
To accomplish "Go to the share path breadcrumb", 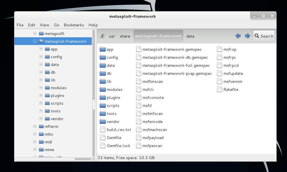I will tap(125, 36).
